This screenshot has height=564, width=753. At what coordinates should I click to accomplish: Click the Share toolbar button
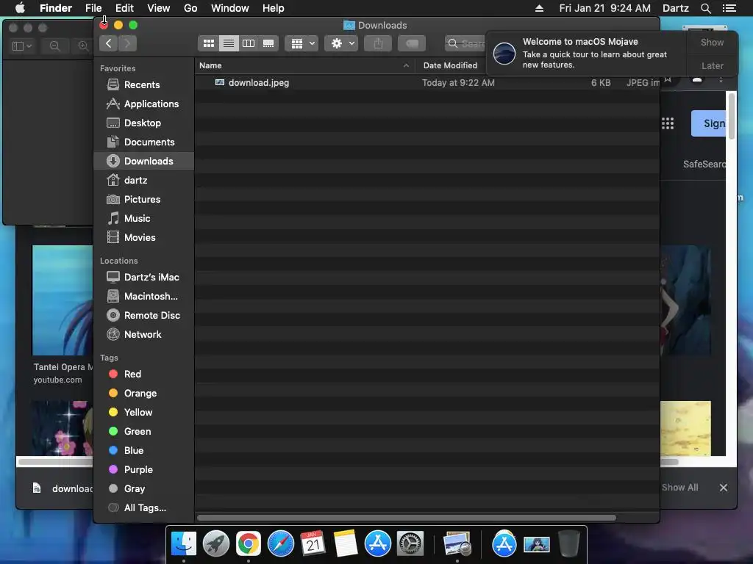tap(378, 43)
